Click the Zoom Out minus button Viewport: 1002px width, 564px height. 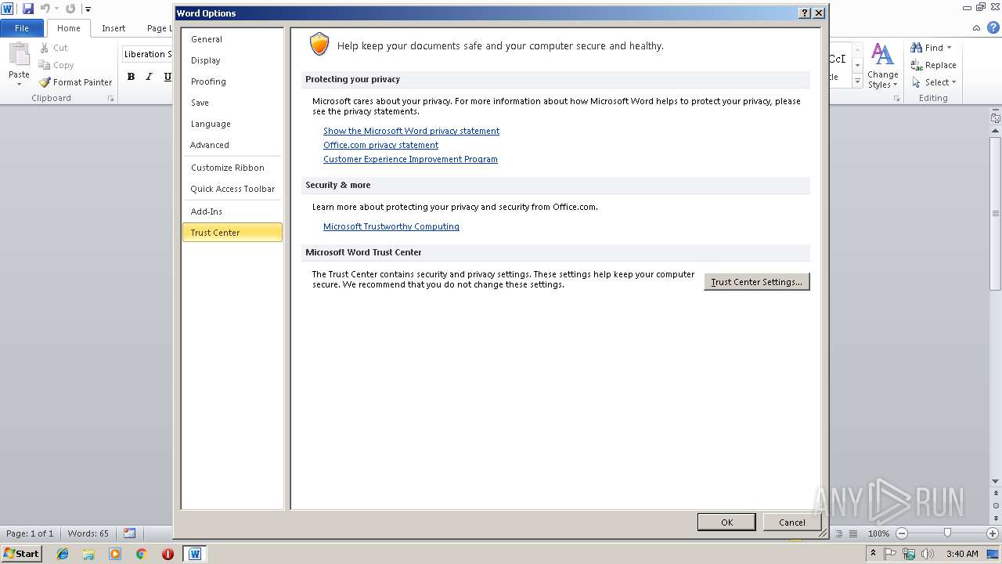pos(902,533)
